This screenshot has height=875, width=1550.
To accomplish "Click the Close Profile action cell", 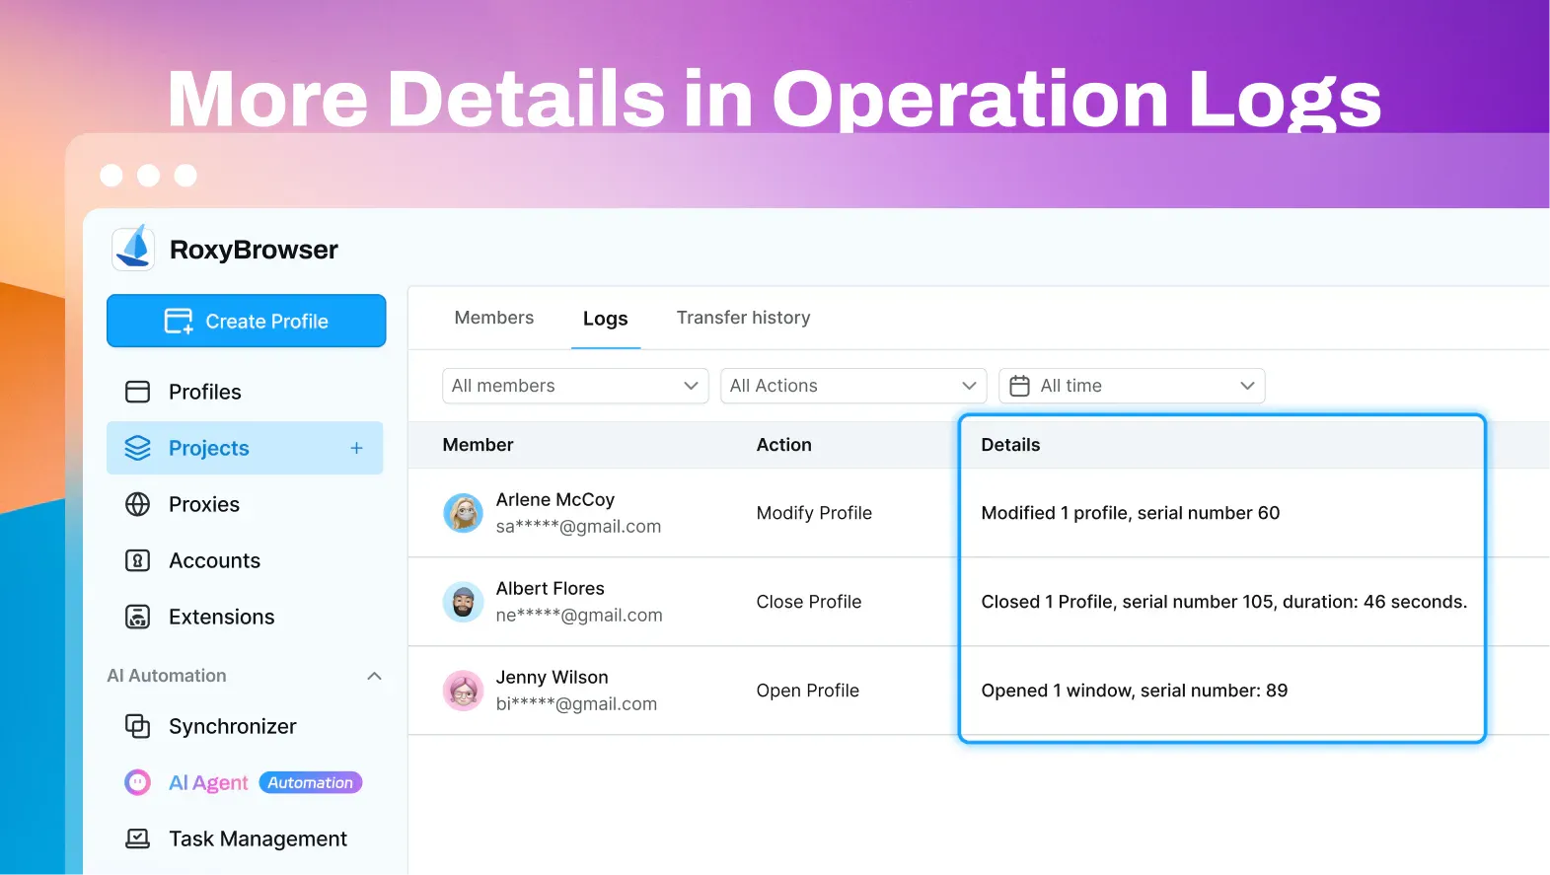I will pos(809,602).
